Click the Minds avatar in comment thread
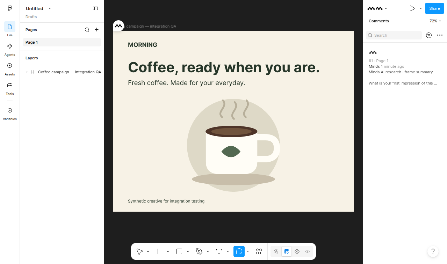The height and width of the screenshot is (264, 447). (x=373, y=52)
